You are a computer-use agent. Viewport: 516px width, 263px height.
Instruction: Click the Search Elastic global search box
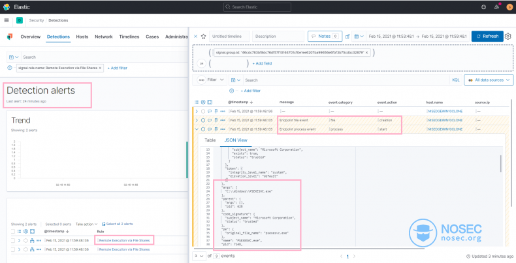(257, 7)
